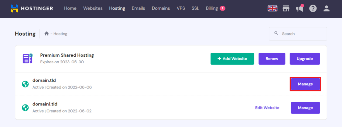Open the user profile icon

326,8
